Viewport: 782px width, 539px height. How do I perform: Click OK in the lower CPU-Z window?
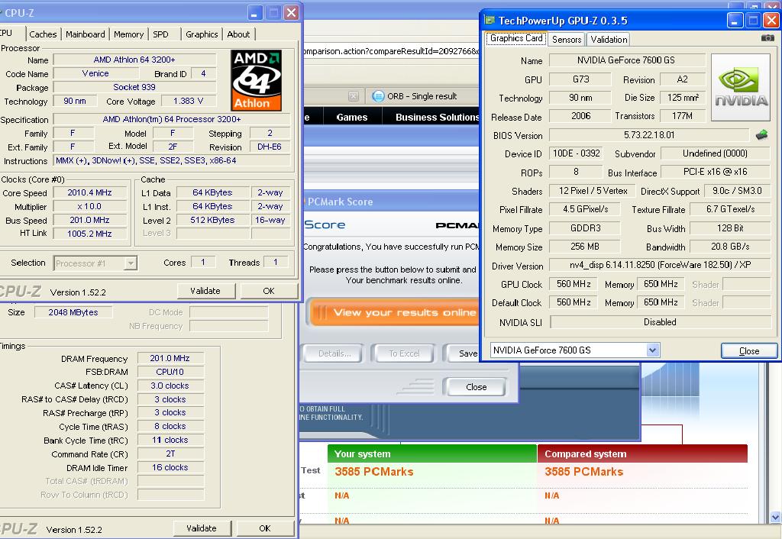pyautogui.click(x=265, y=528)
